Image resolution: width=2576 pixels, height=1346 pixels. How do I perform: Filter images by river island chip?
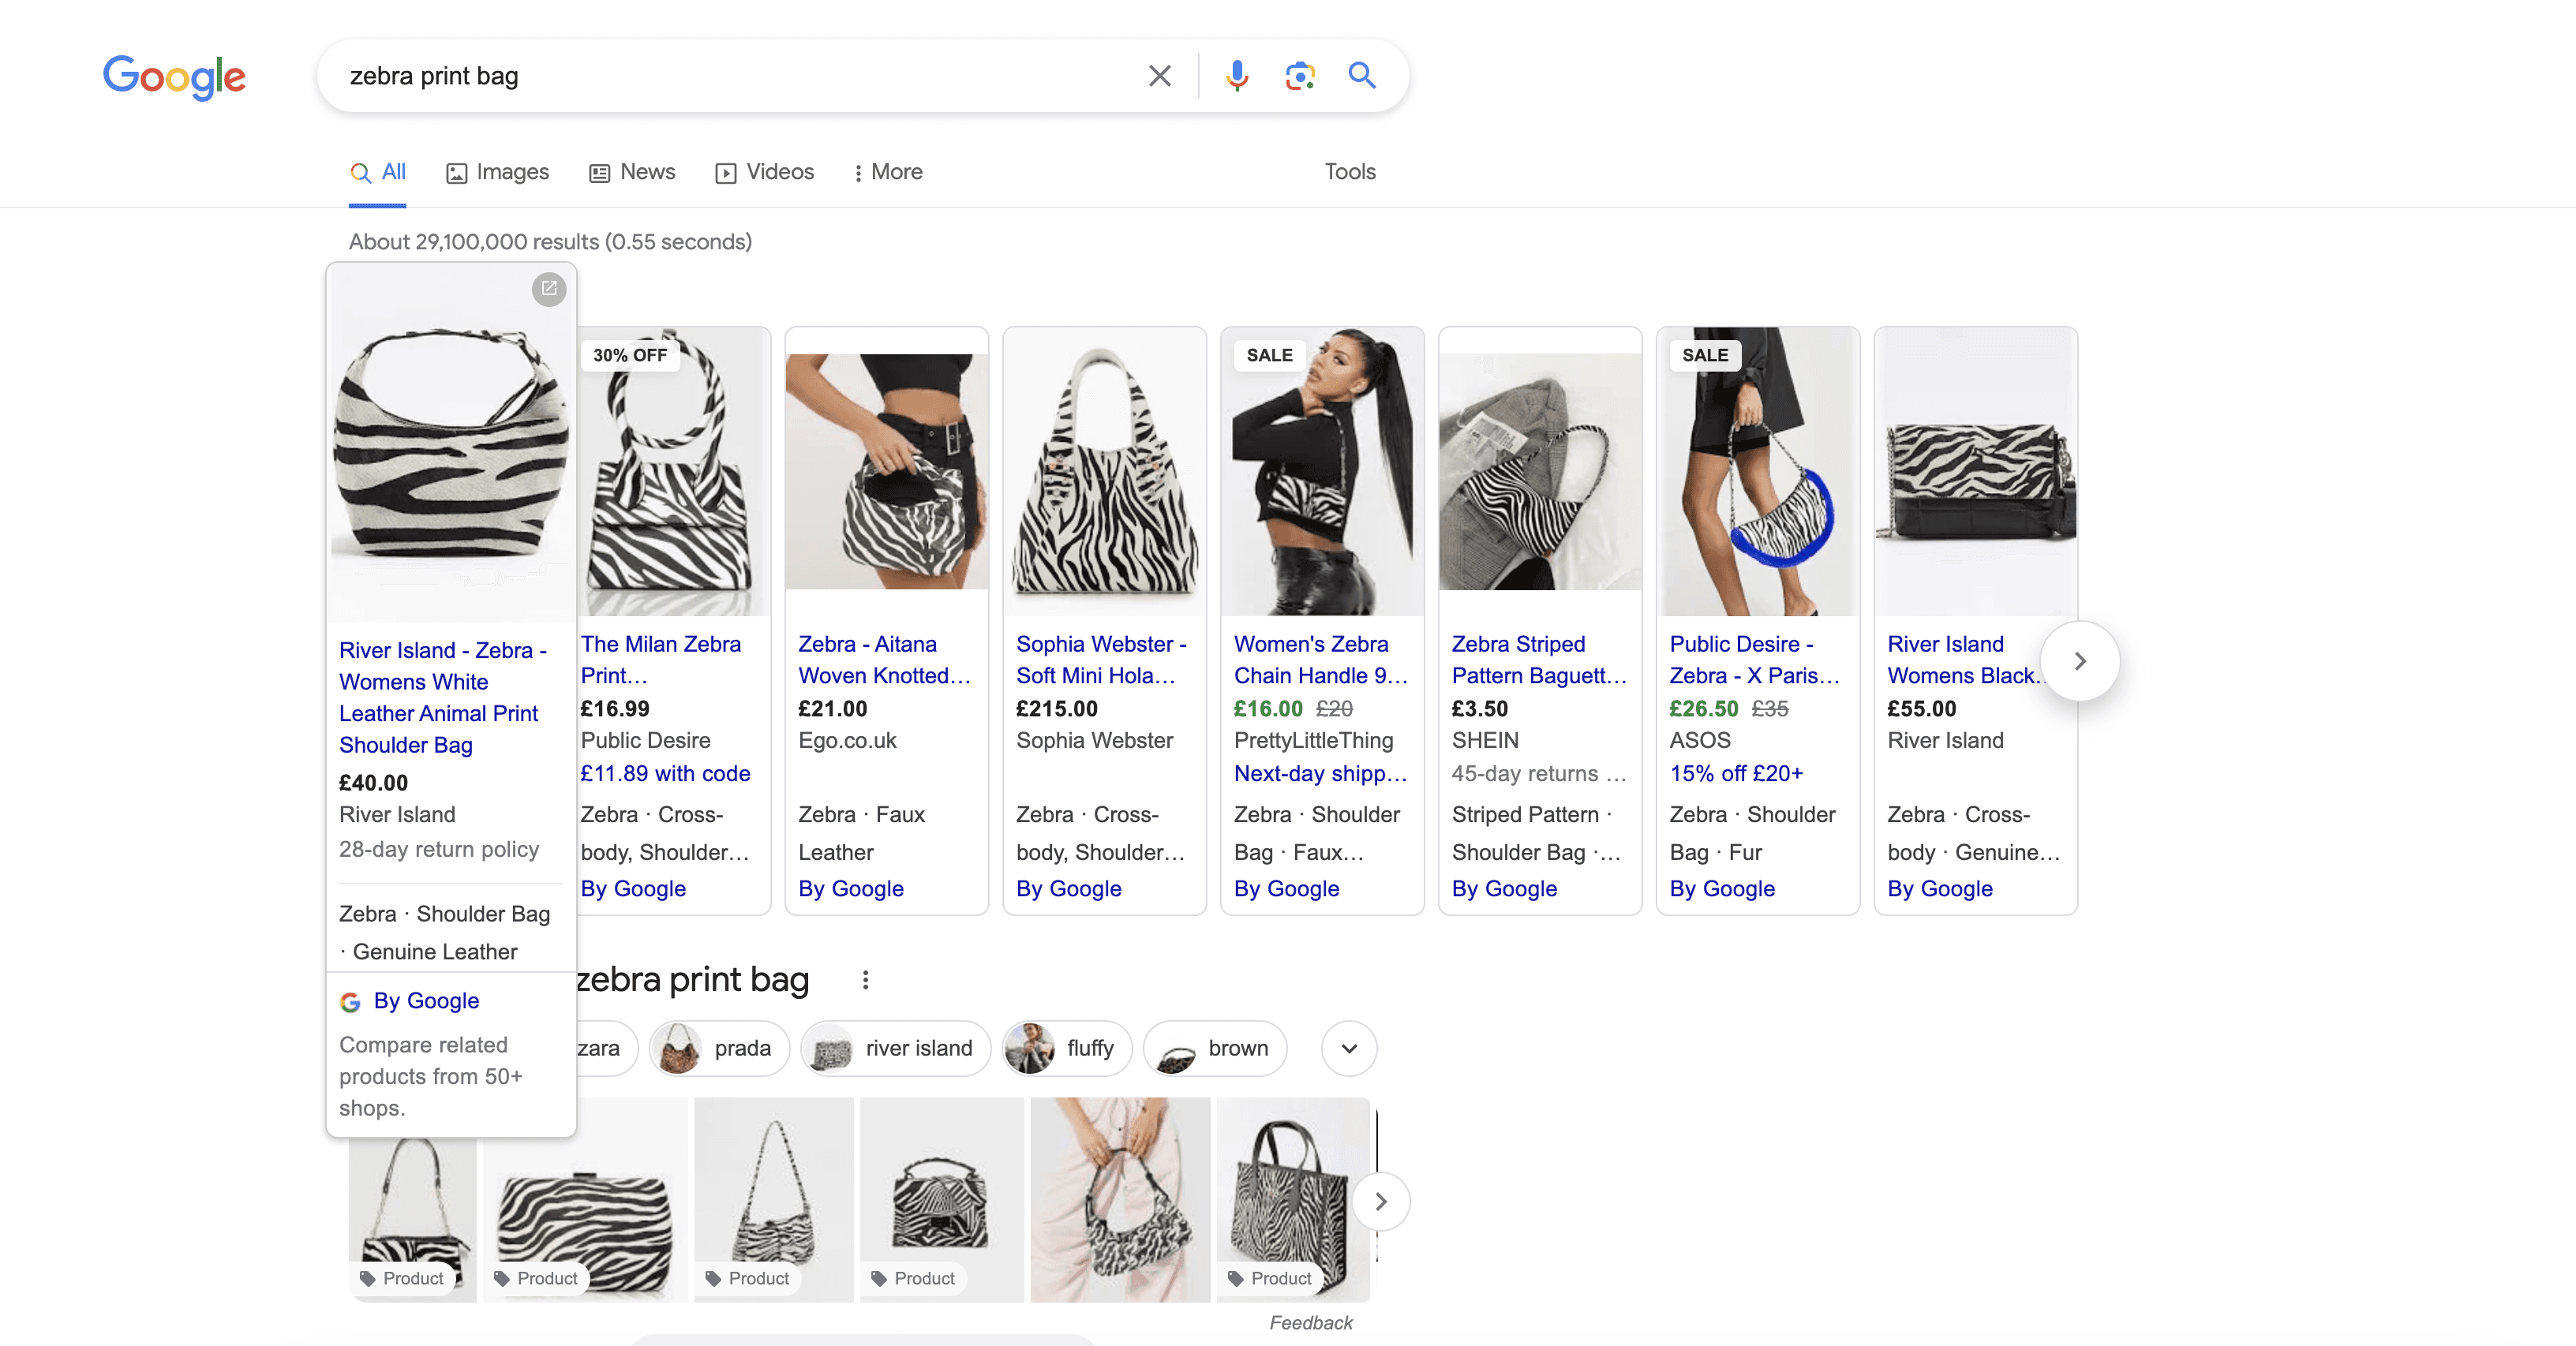896,1048
